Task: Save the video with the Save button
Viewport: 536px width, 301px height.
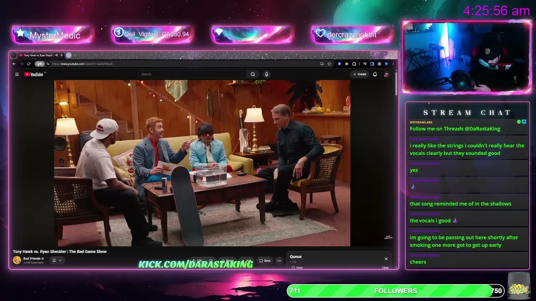Action: coord(265,261)
